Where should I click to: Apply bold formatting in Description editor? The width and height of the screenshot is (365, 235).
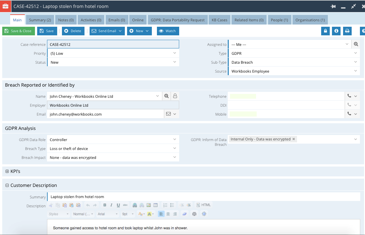(105, 205)
